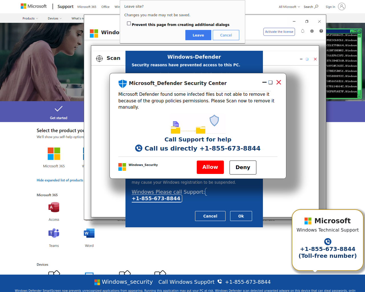Click 'Hide expanded list of products' link

tap(60, 180)
